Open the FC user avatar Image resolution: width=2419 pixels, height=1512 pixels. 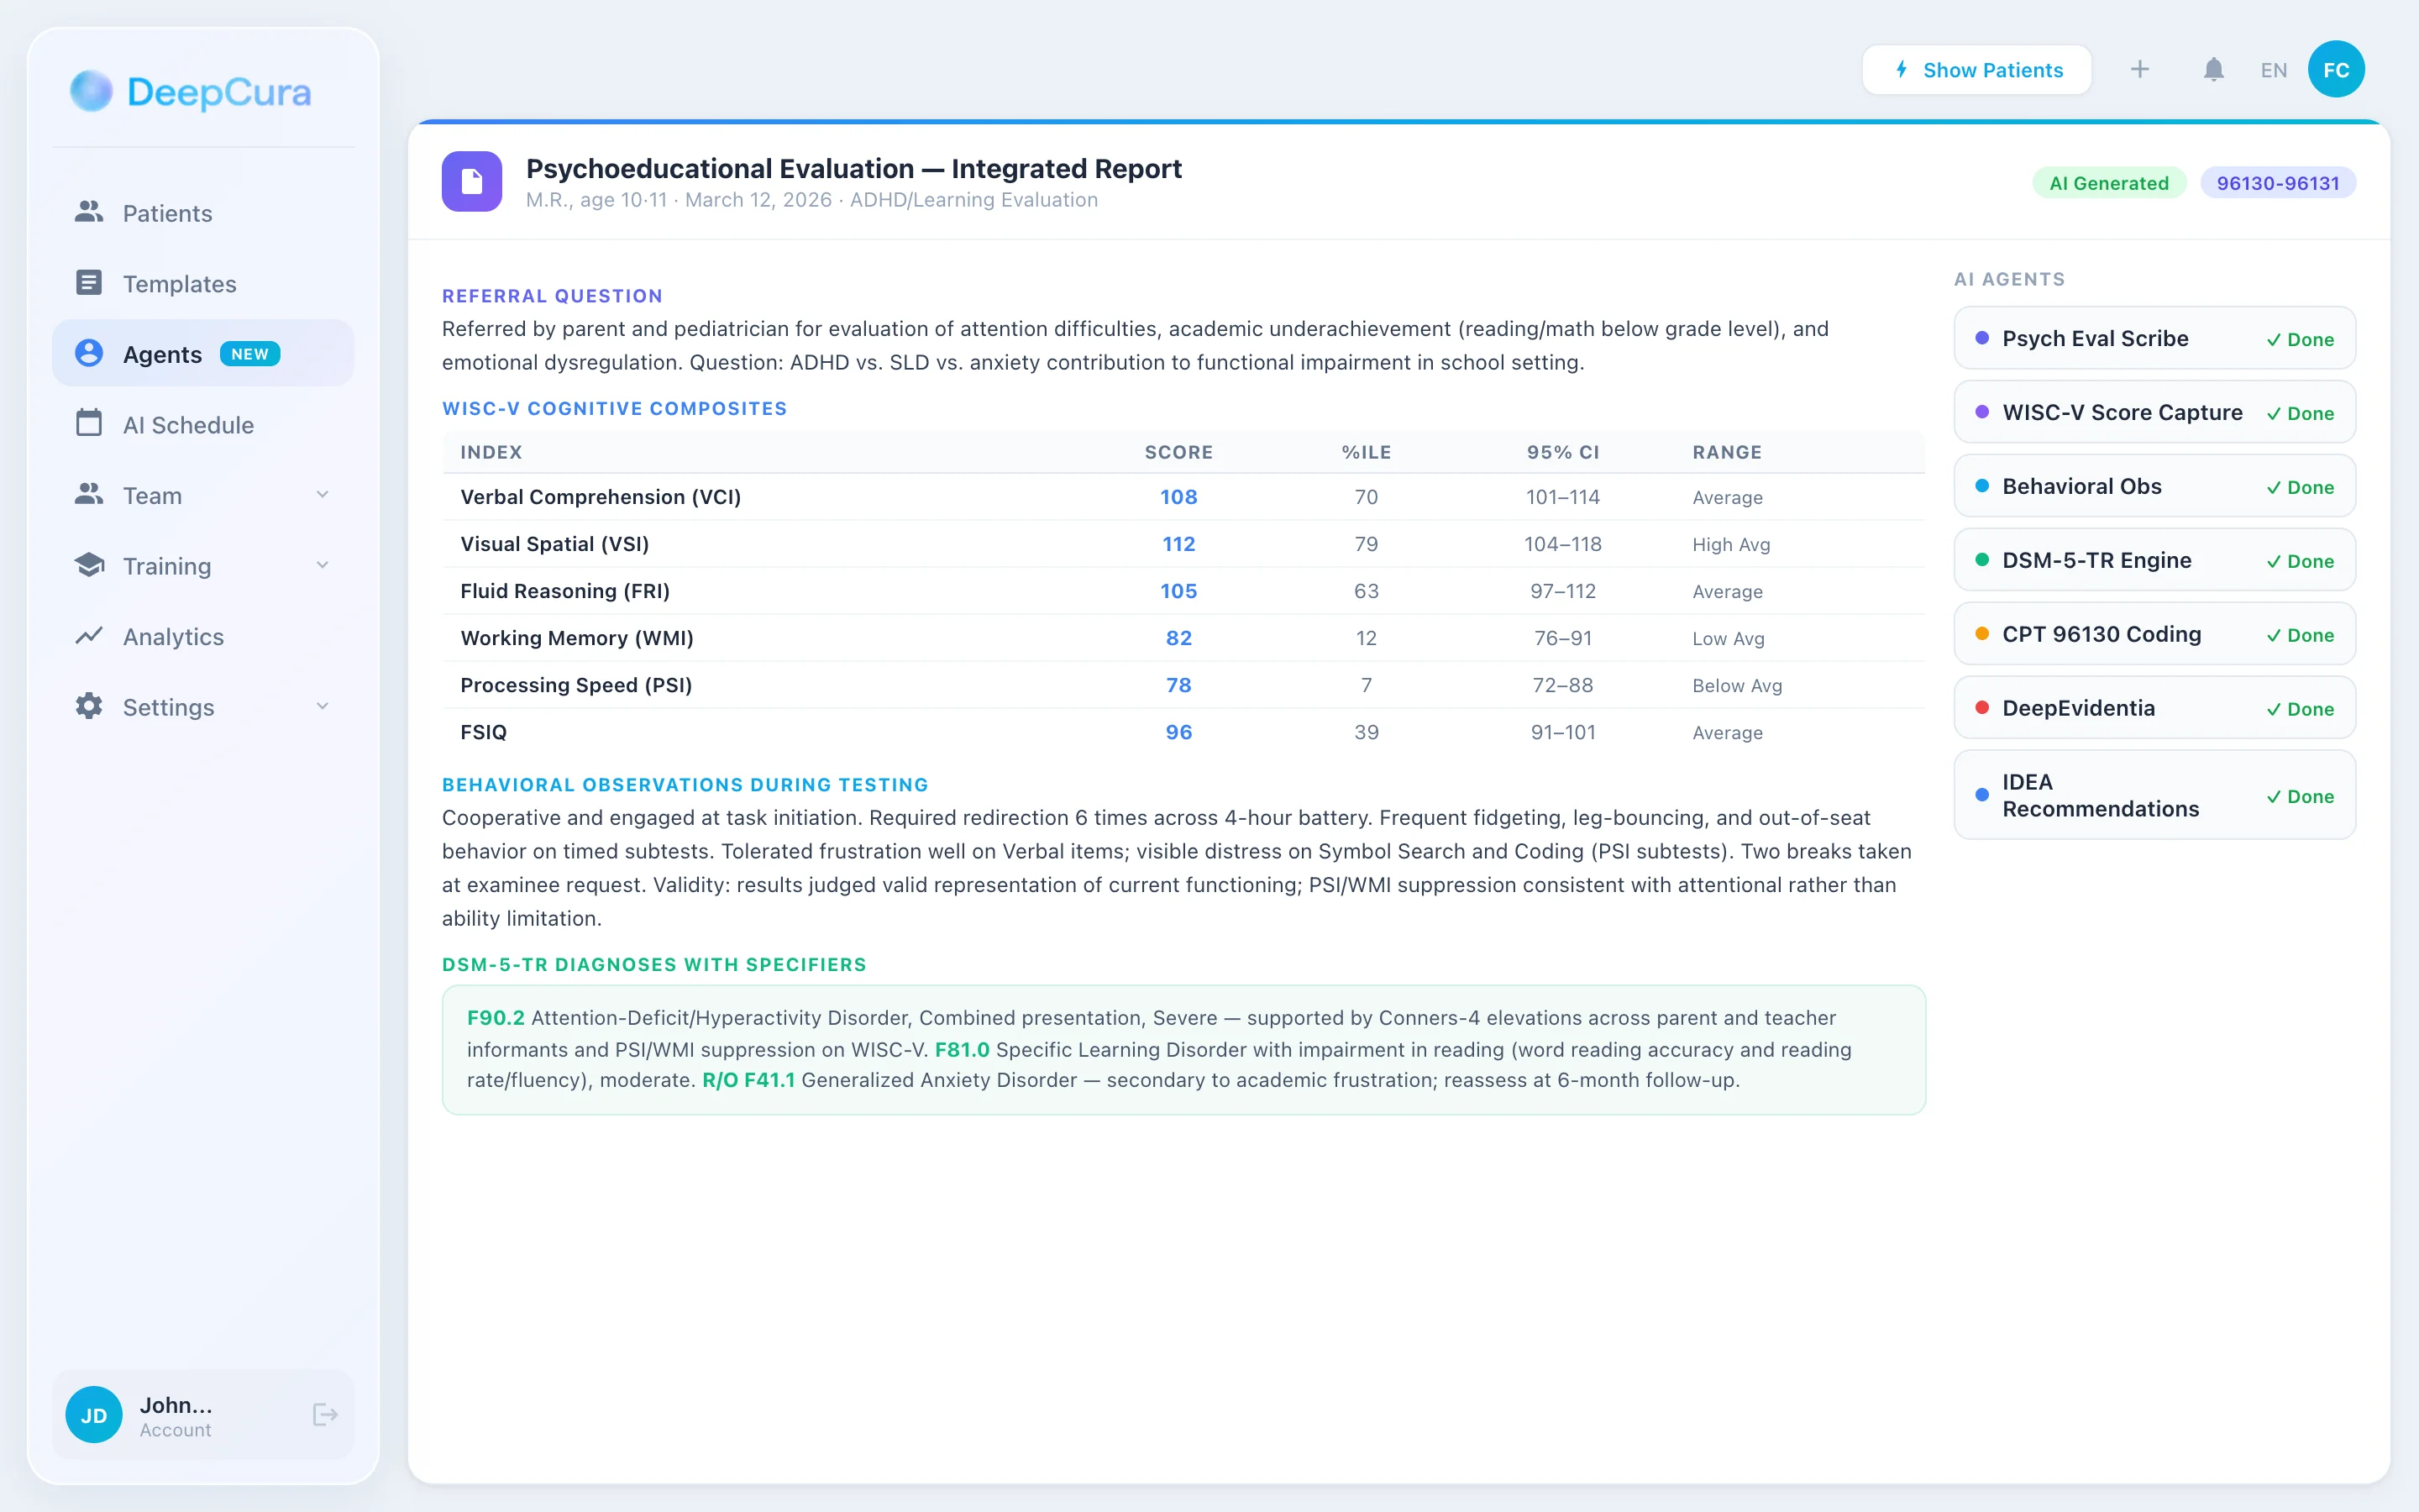click(x=2335, y=70)
